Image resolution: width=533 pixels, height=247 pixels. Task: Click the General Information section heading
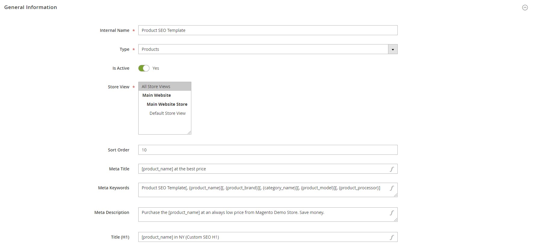(30, 7)
